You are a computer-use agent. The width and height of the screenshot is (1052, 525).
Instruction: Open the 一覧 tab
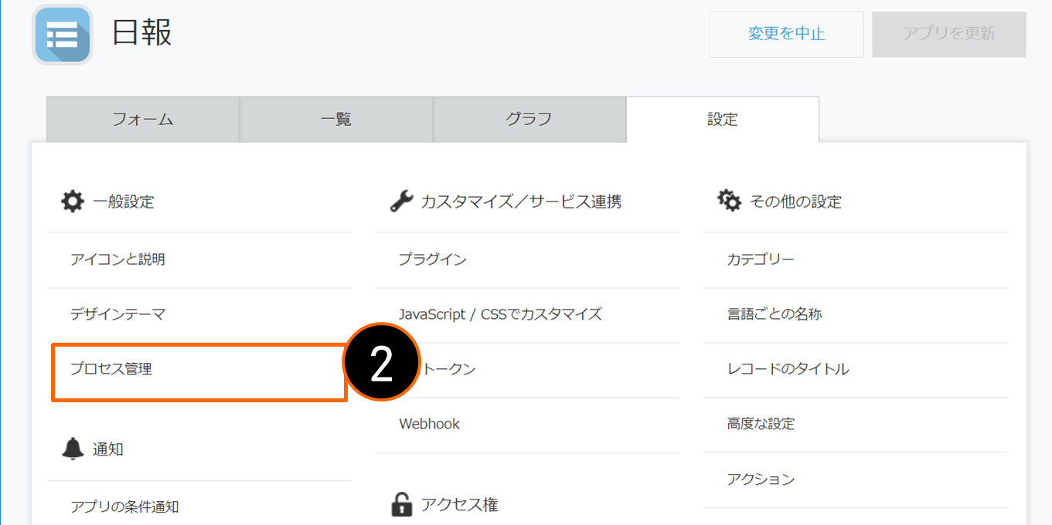point(336,119)
